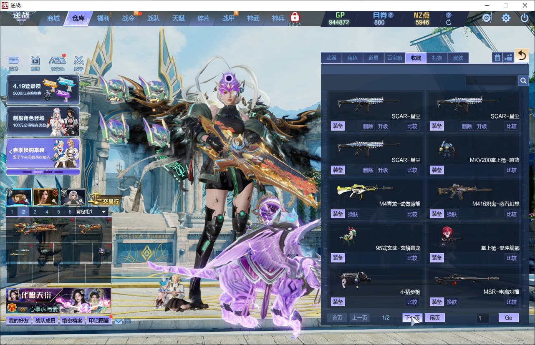This screenshot has width=535, height=345.
Task: Click the 95式玄武-玄鳞青龙 item image
Action: pos(348,236)
